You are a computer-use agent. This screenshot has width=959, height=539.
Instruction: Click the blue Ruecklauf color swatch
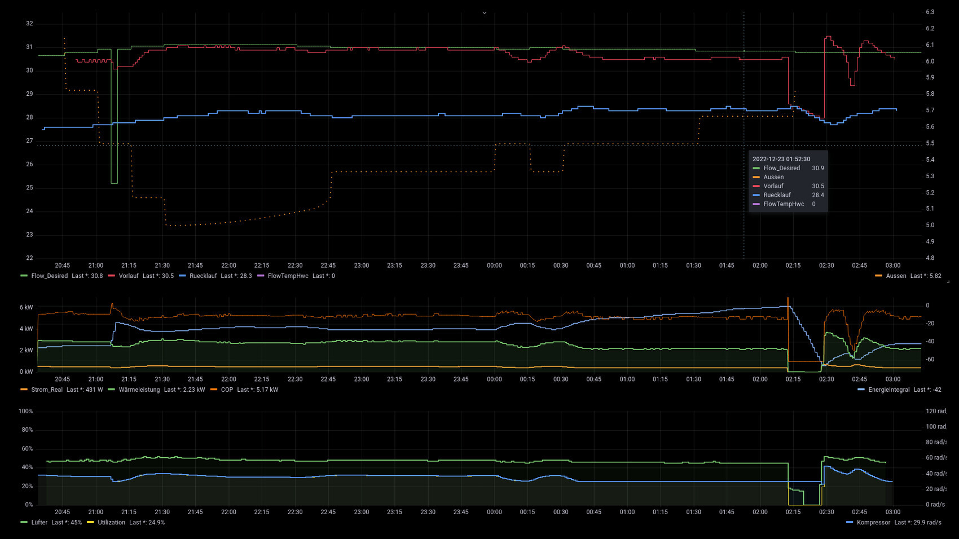click(x=182, y=276)
